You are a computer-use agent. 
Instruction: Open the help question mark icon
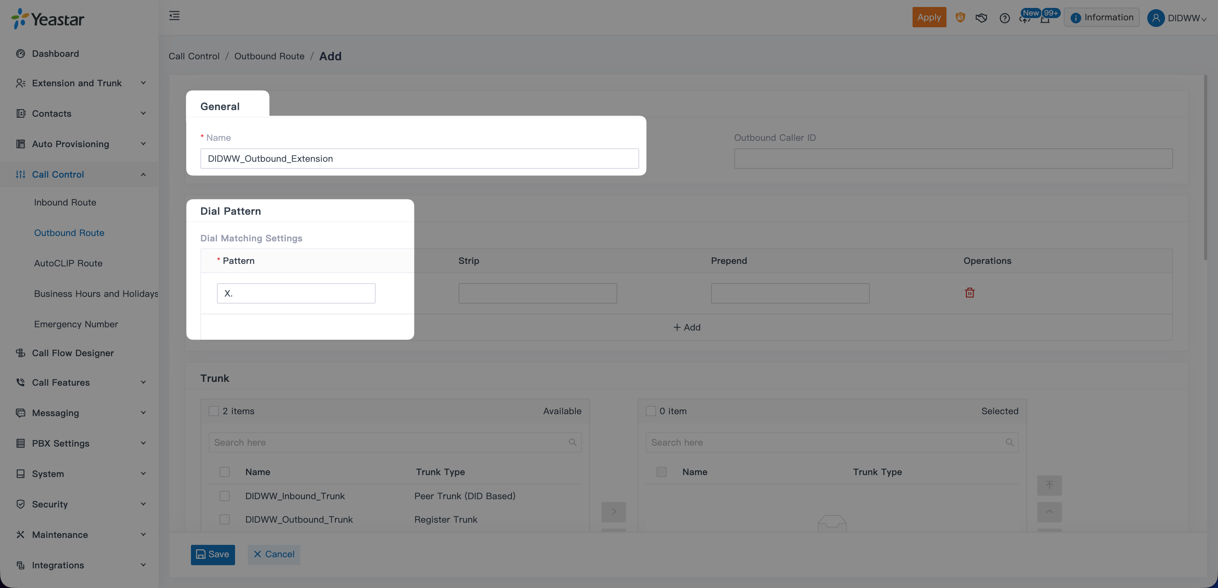point(1004,18)
